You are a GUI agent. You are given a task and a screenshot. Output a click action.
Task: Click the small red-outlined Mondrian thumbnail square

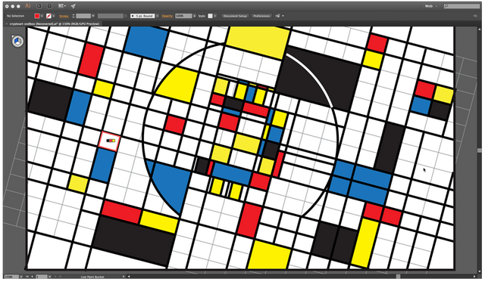point(109,141)
